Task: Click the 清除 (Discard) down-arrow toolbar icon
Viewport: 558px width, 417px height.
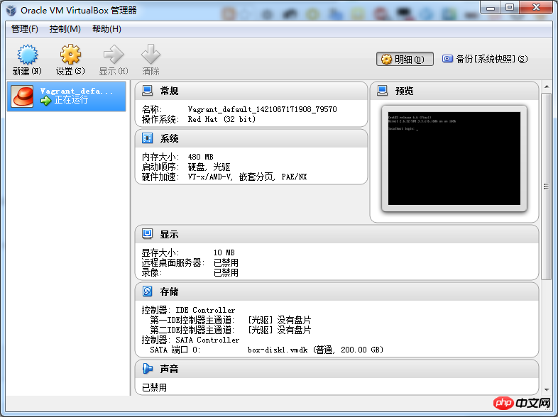Action: pos(151,56)
